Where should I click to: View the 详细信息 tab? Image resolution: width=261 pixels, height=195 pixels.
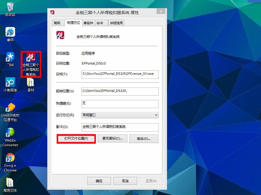[116, 22]
